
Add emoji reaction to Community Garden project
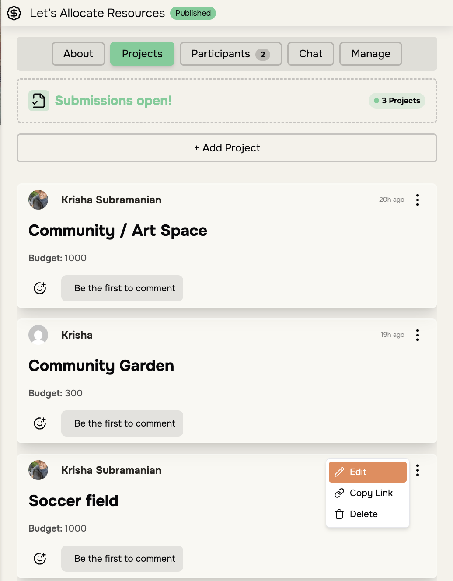(40, 423)
